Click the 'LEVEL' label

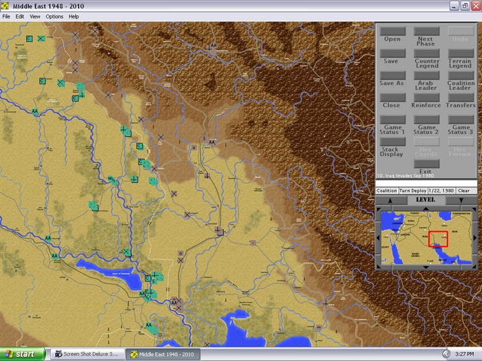tap(426, 200)
